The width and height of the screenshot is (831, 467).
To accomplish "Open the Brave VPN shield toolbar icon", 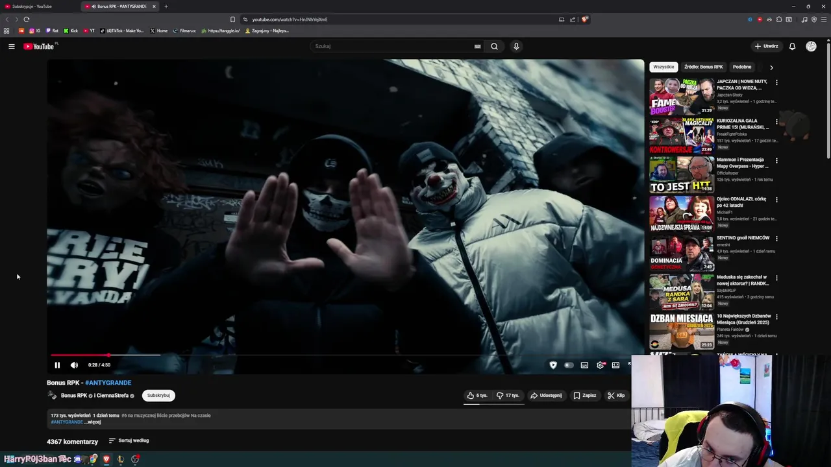I will [814, 19].
